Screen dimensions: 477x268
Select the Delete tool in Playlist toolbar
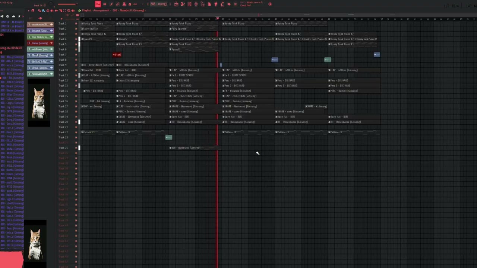click(48, 10)
